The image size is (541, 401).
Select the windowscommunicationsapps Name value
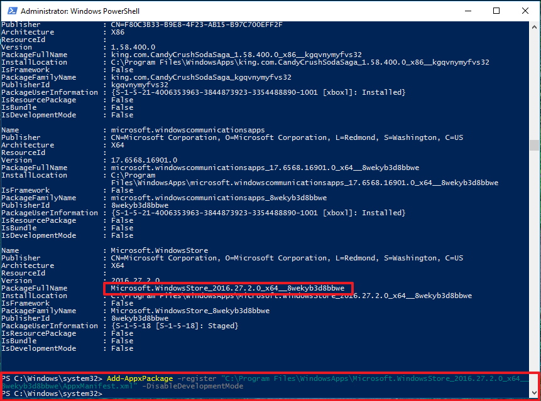(189, 129)
